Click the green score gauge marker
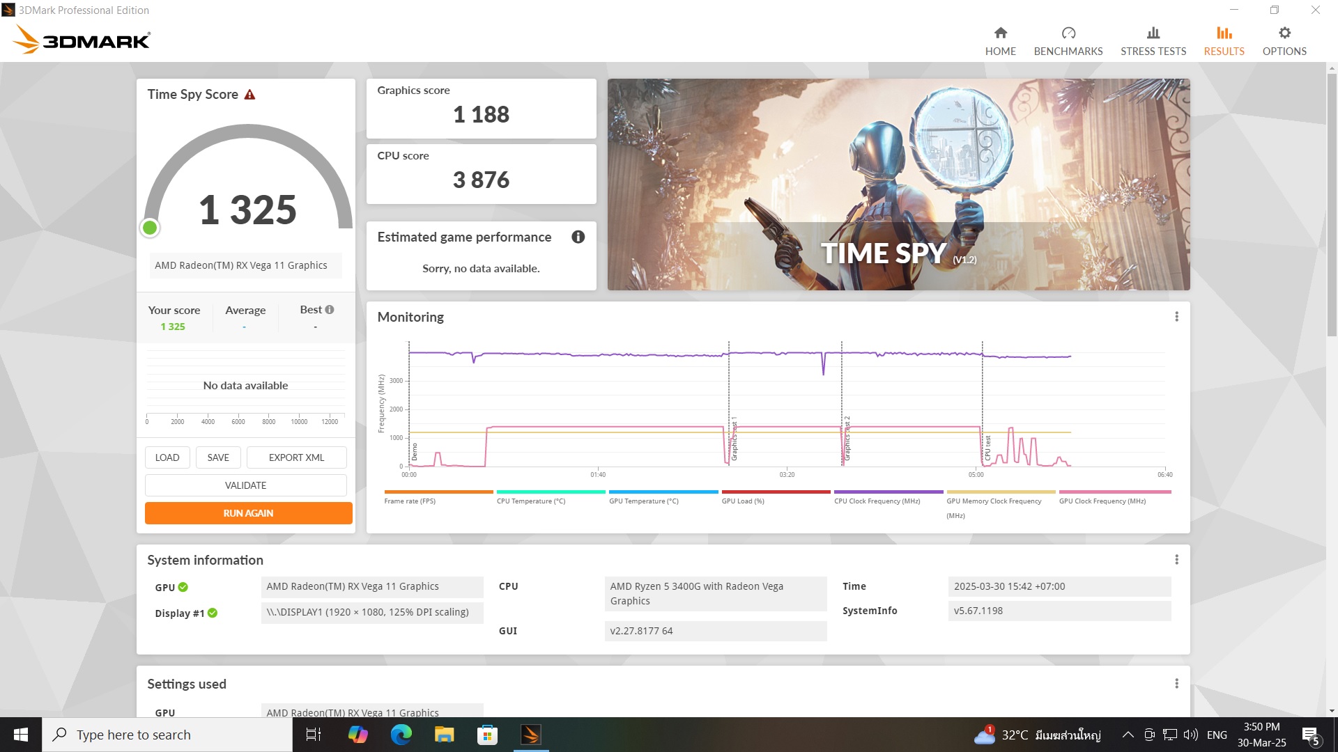Screen dimensions: 1338x752 tap(150, 228)
